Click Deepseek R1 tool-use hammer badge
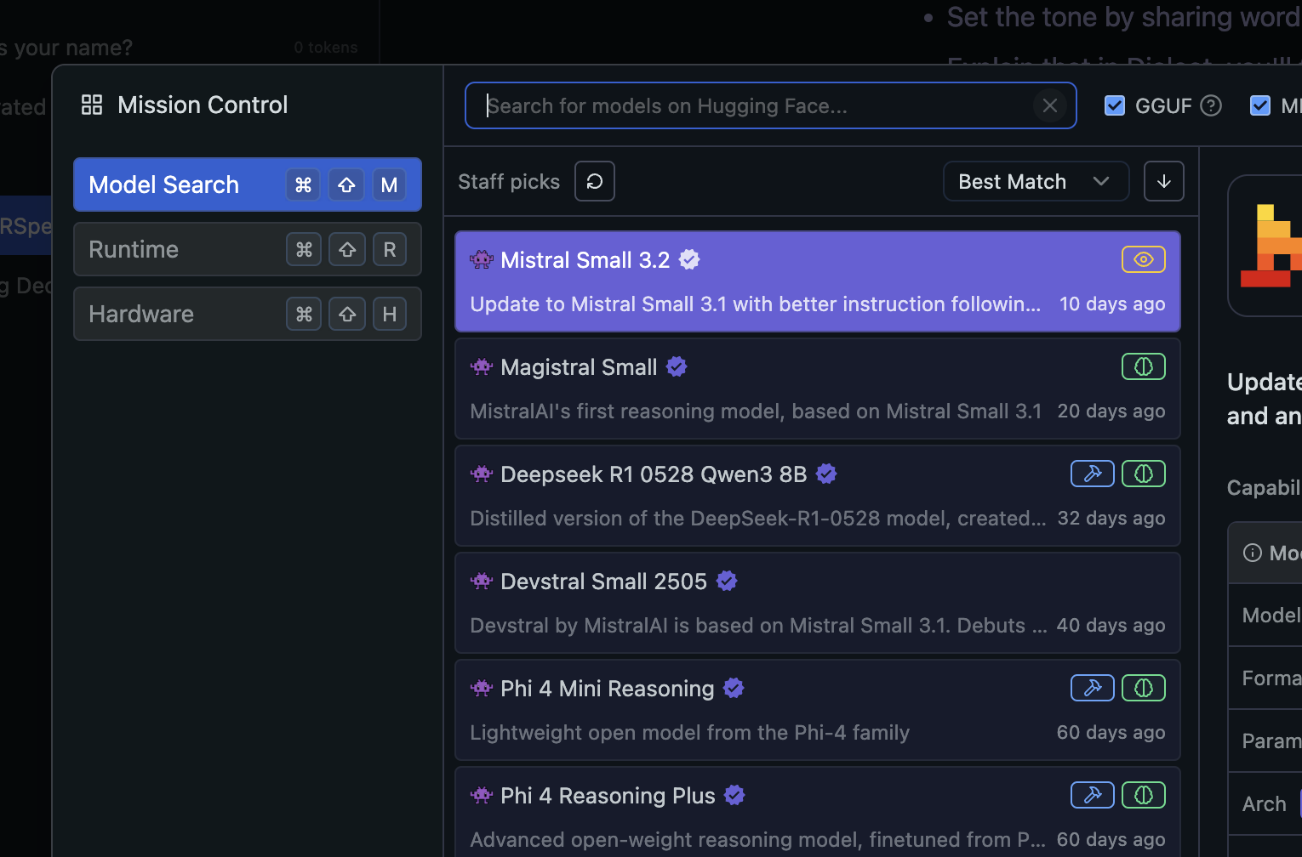This screenshot has height=857, width=1302. [1093, 474]
